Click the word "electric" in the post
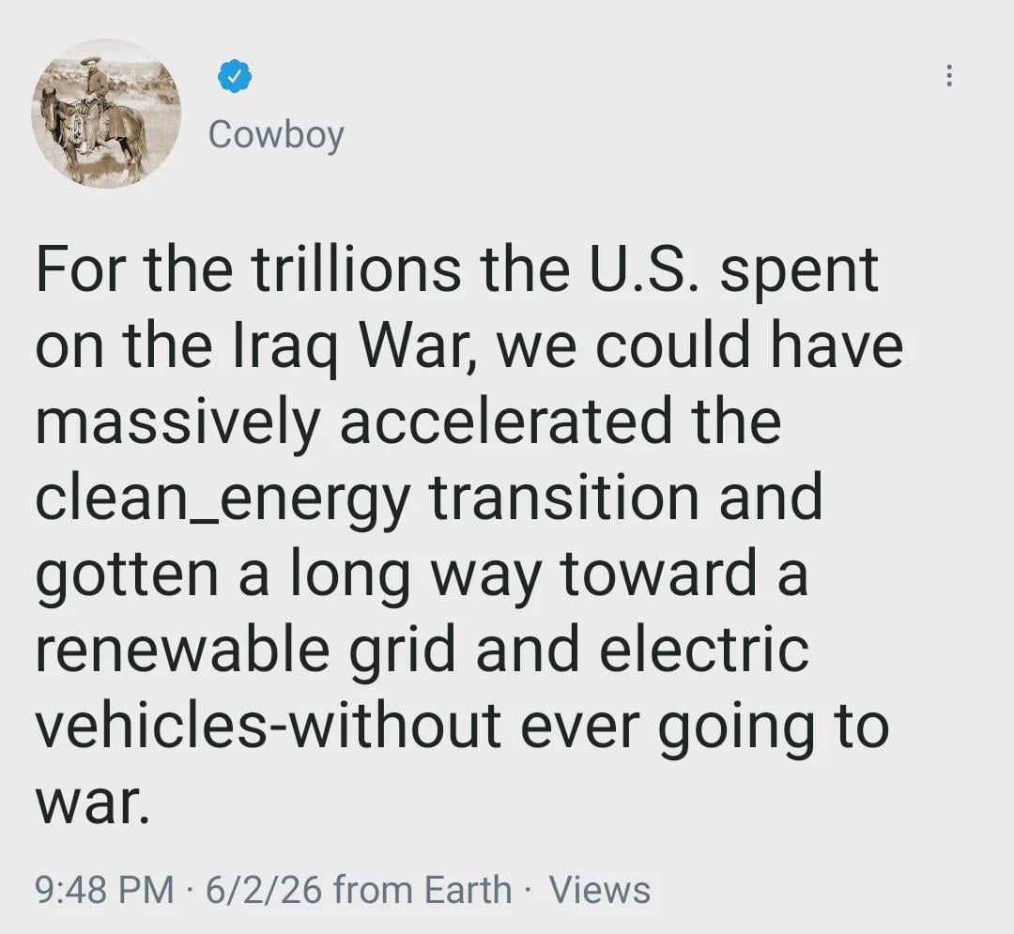The height and width of the screenshot is (934, 1014). (703, 650)
